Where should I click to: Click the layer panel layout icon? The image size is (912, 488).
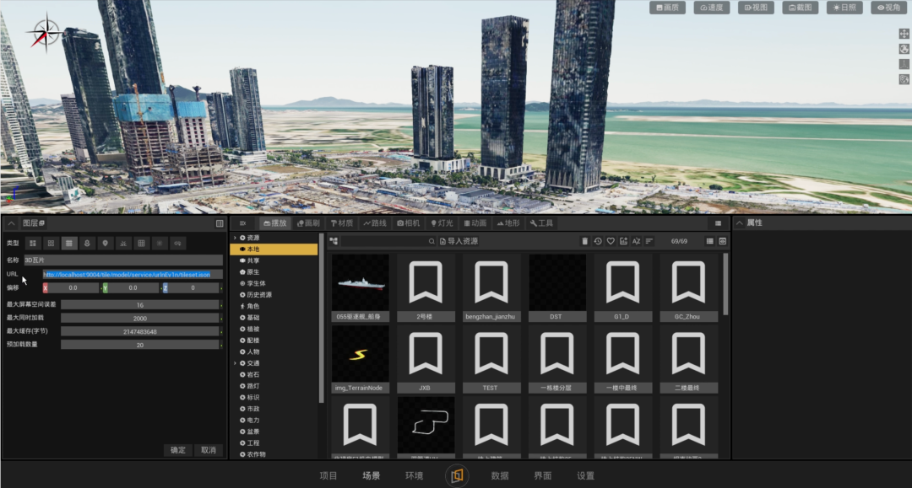220,223
